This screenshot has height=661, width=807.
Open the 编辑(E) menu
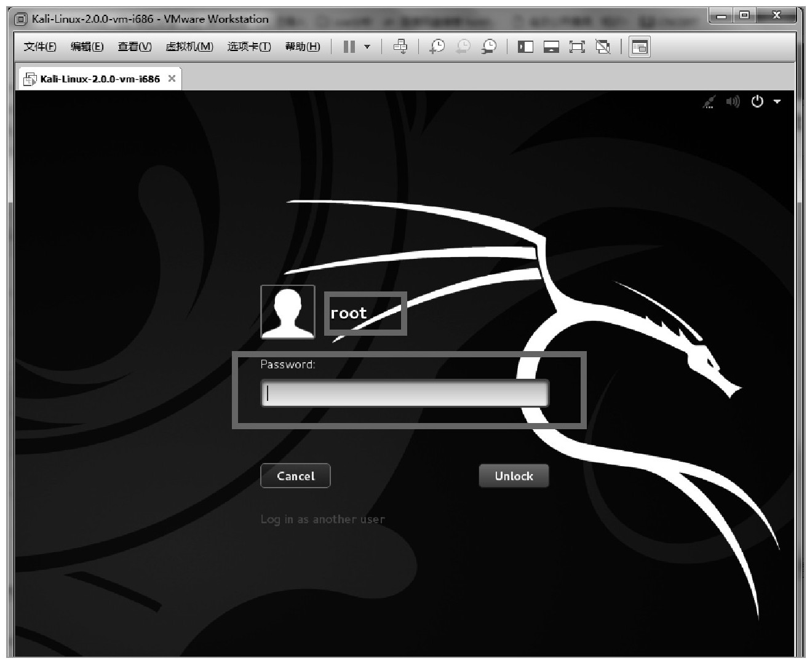87,47
